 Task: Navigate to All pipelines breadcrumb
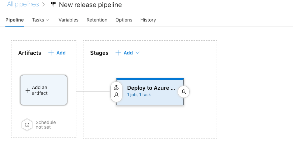click(x=23, y=5)
